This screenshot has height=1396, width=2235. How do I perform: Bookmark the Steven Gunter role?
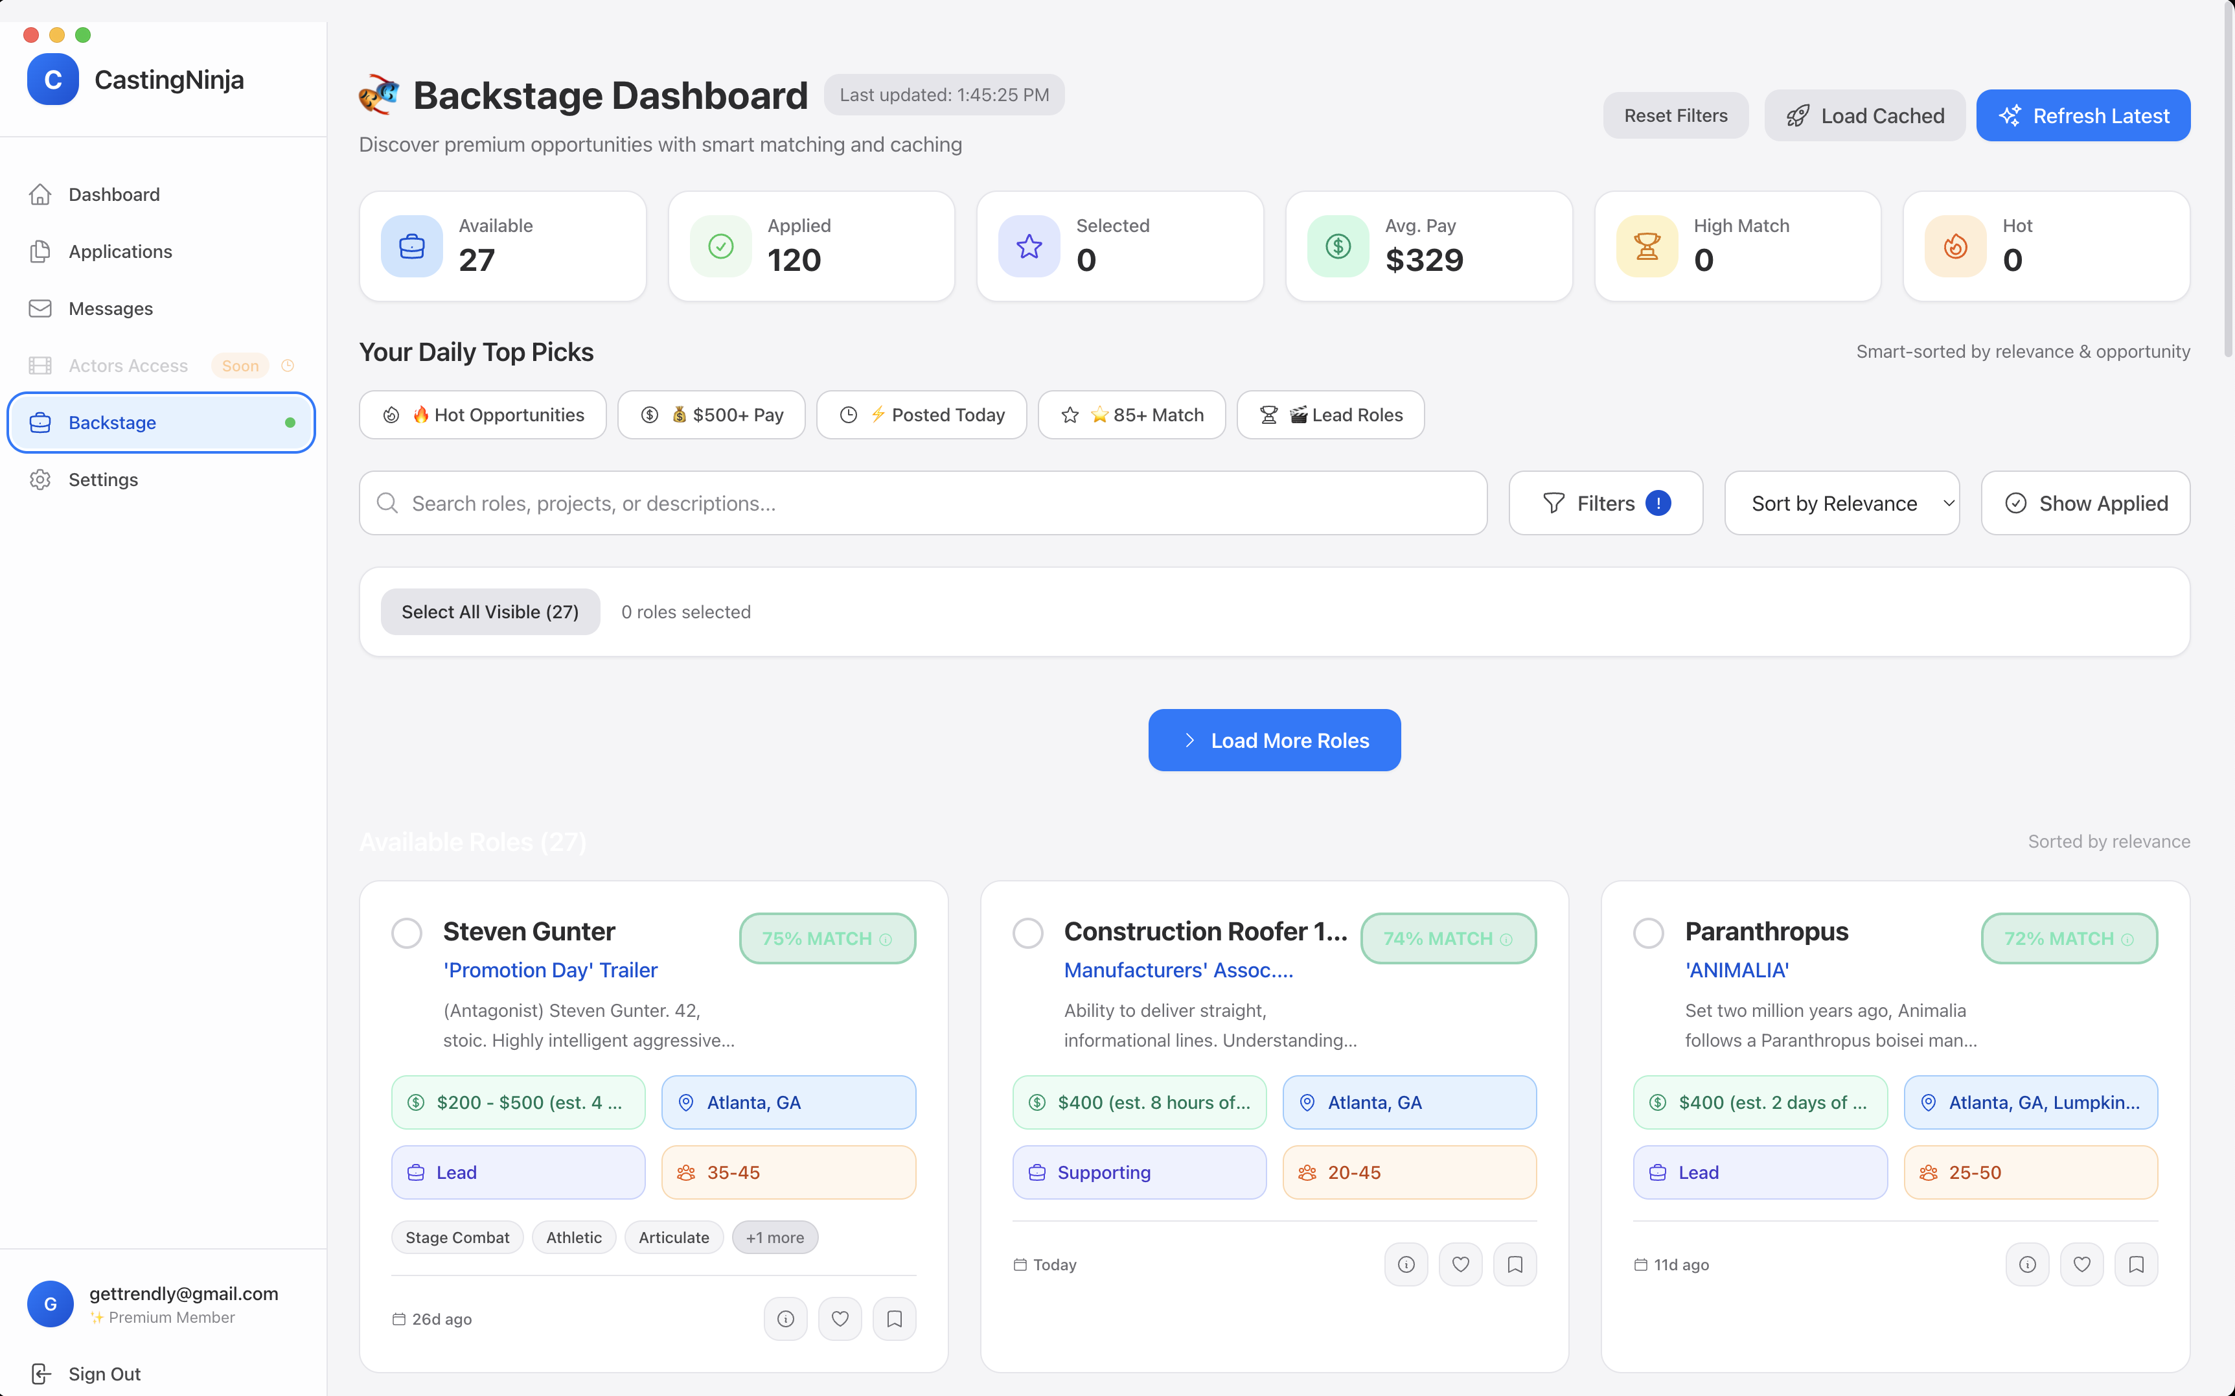893,1318
